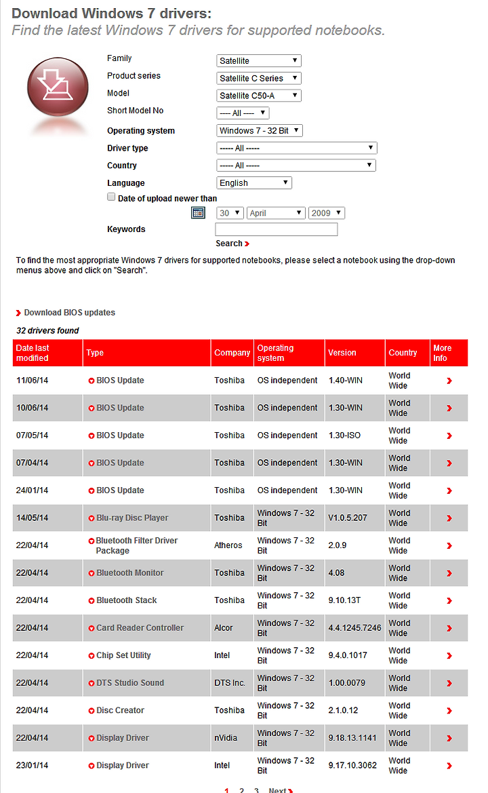The width and height of the screenshot is (488, 793).
Task: Open More Info arrow for 24/01/14 BIOS Update
Action: [x=449, y=490]
